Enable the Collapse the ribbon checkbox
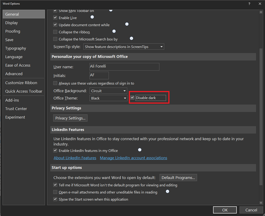Screen dimensions: 265x216 55,32
